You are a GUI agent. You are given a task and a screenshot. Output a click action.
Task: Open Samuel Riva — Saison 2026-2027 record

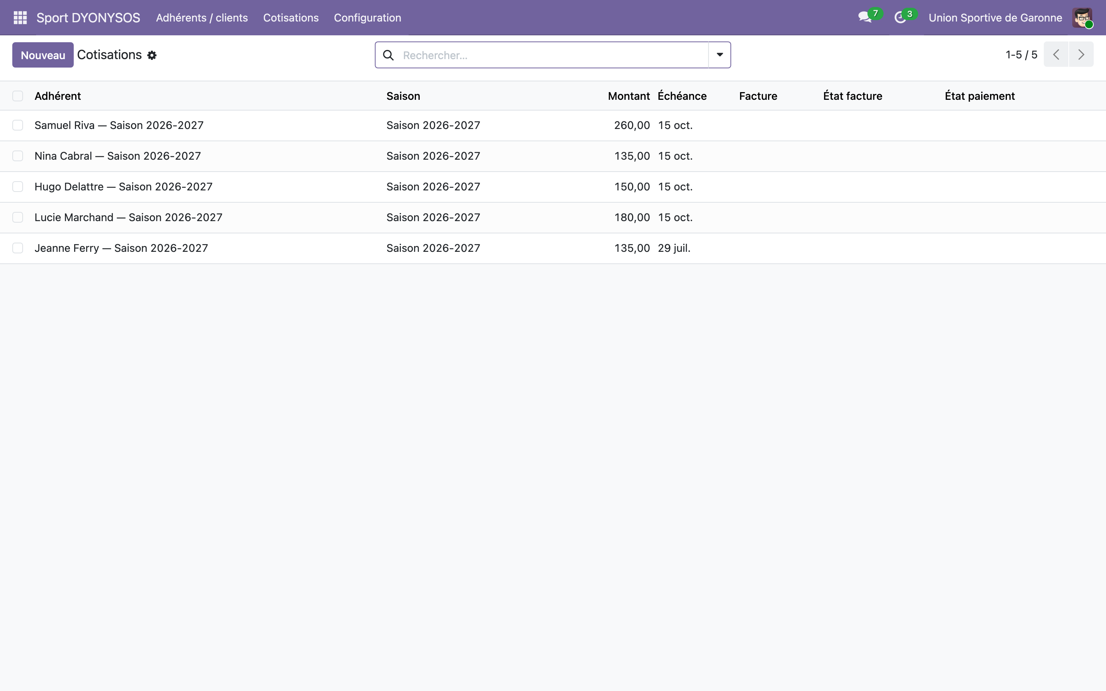(x=119, y=125)
